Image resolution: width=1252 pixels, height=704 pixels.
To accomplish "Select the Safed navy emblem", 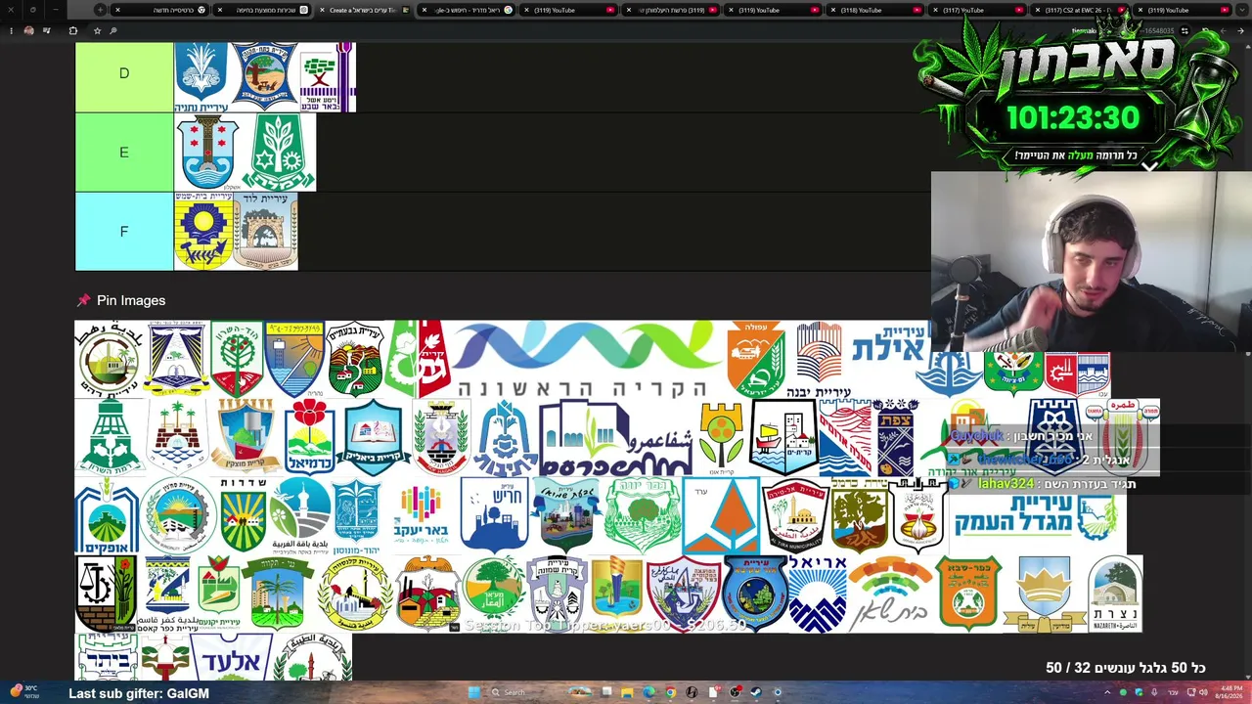I will (896, 437).
